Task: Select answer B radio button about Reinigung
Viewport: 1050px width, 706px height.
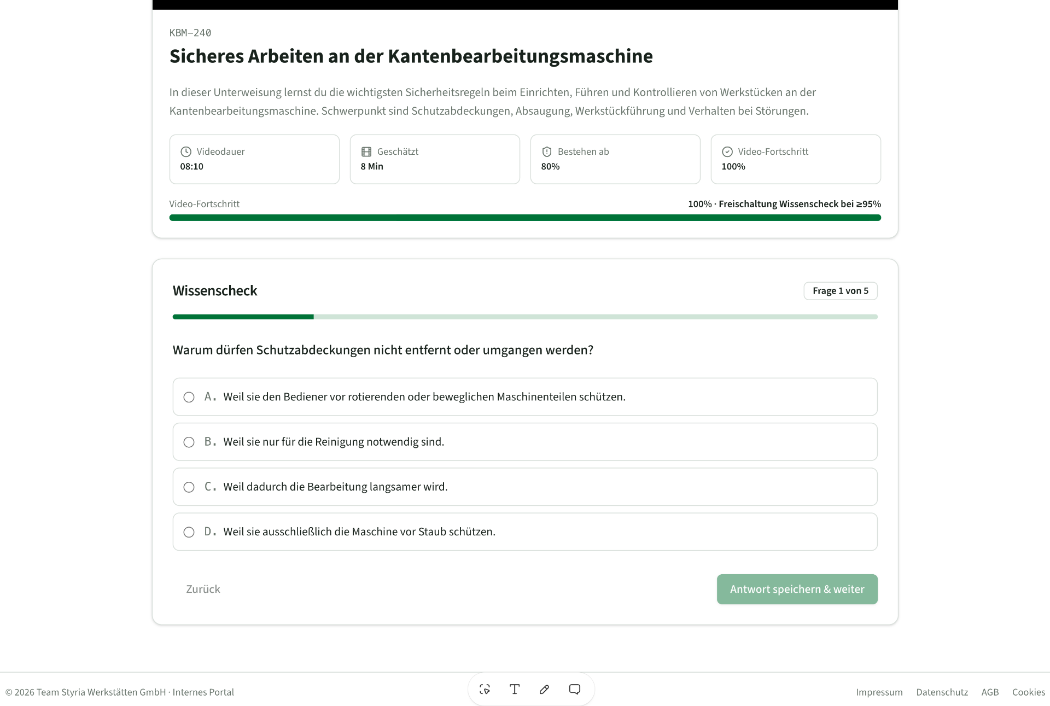Action: (189, 442)
